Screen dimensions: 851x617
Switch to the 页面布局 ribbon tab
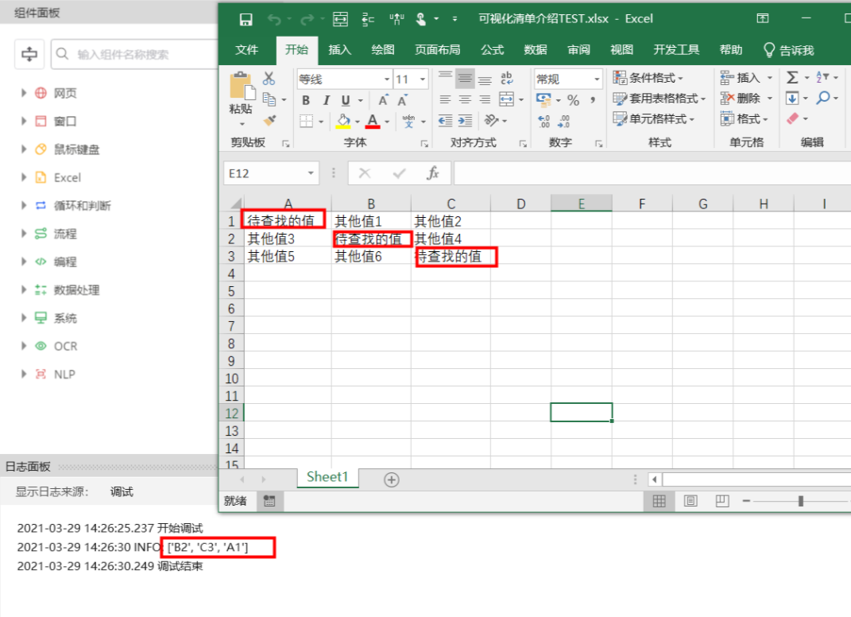[438, 50]
